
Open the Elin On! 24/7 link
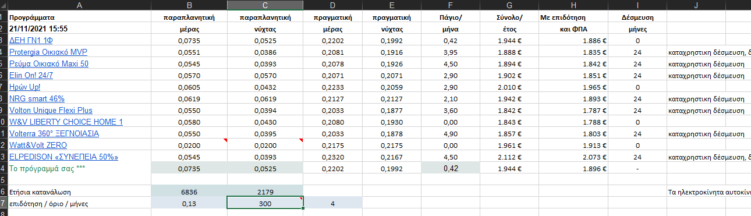click(32, 76)
